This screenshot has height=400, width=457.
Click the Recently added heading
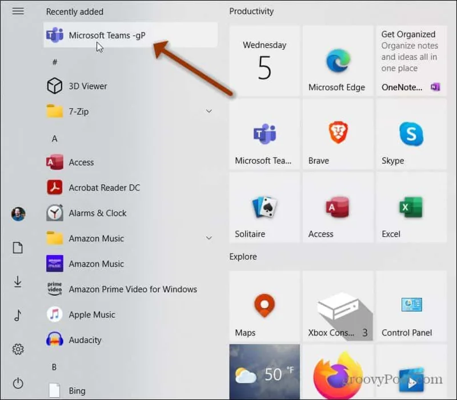tap(75, 11)
